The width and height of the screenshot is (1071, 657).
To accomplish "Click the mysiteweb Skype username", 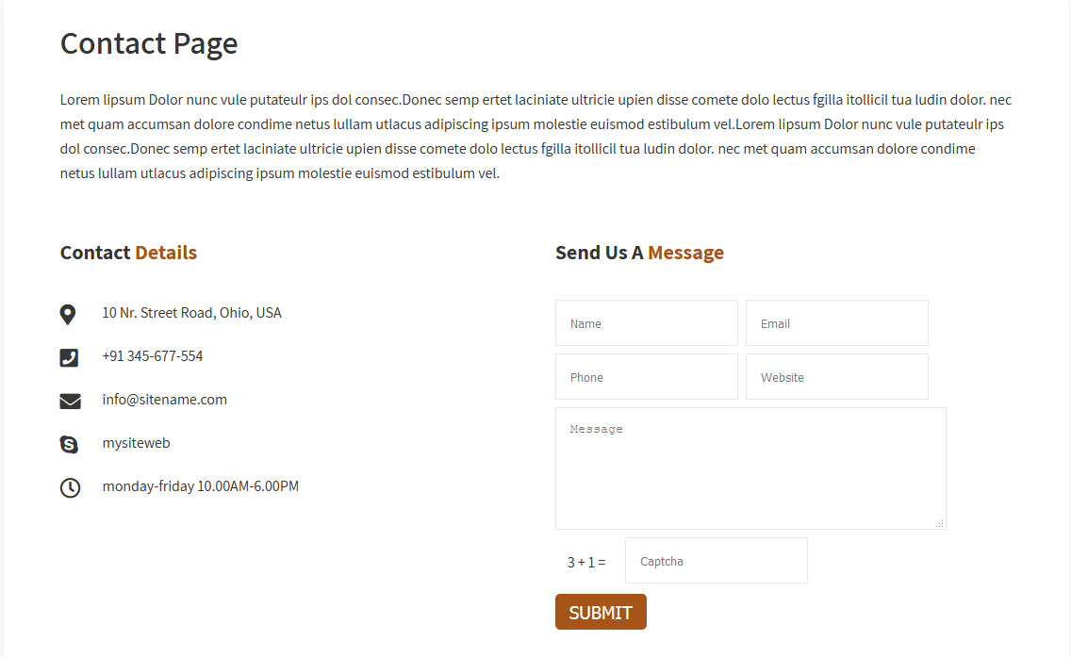I will (136, 443).
